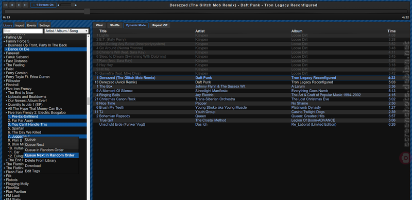Click the library list scrollbar

[88, 101]
